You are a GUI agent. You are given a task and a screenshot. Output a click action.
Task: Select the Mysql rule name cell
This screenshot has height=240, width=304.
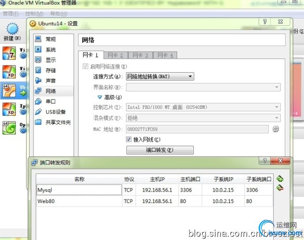tap(79, 190)
